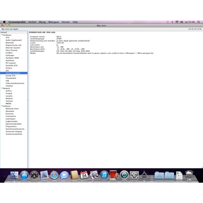Open iTunes music note icon
203x203 pixels.
[104, 175]
